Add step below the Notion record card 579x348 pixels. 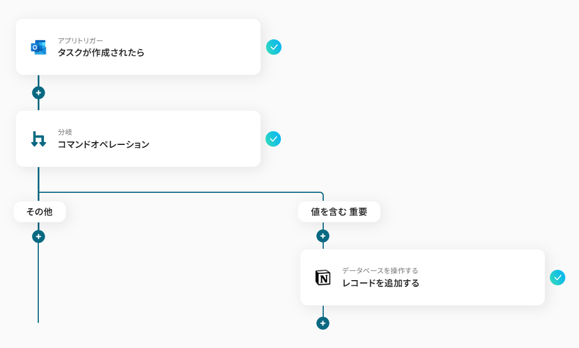[323, 323]
